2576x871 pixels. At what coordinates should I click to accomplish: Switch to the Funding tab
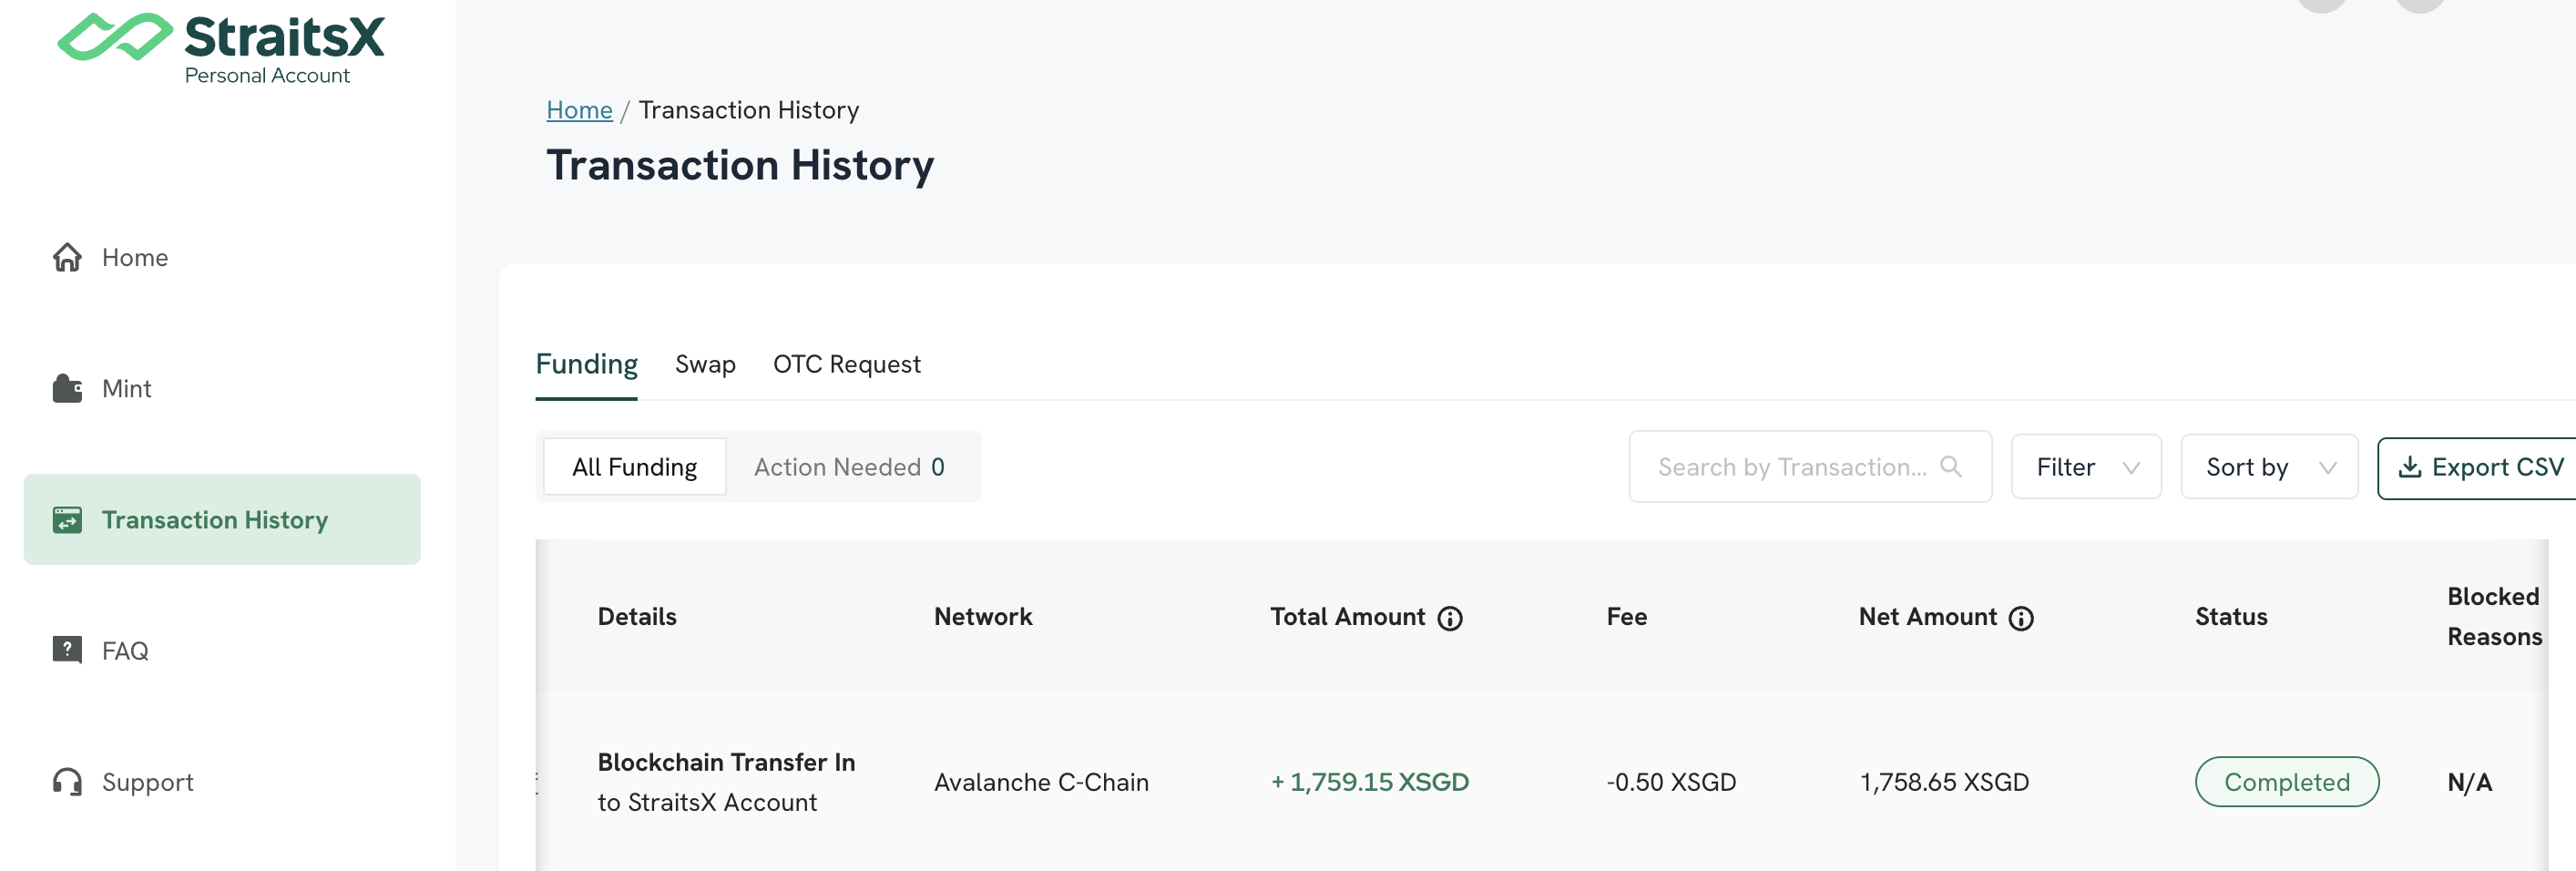pos(586,364)
